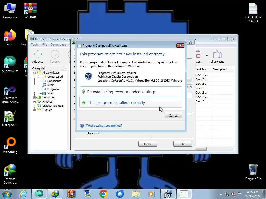The height and width of the screenshot is (199, 266).
Task: Click the taskbar clock showing 8:25 AM
Action: click(x=252, y=194)
